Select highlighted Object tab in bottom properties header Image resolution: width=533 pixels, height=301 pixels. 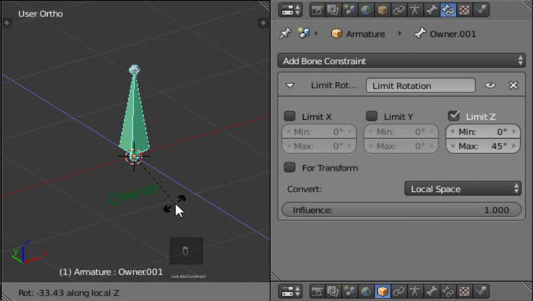[382, 292]
